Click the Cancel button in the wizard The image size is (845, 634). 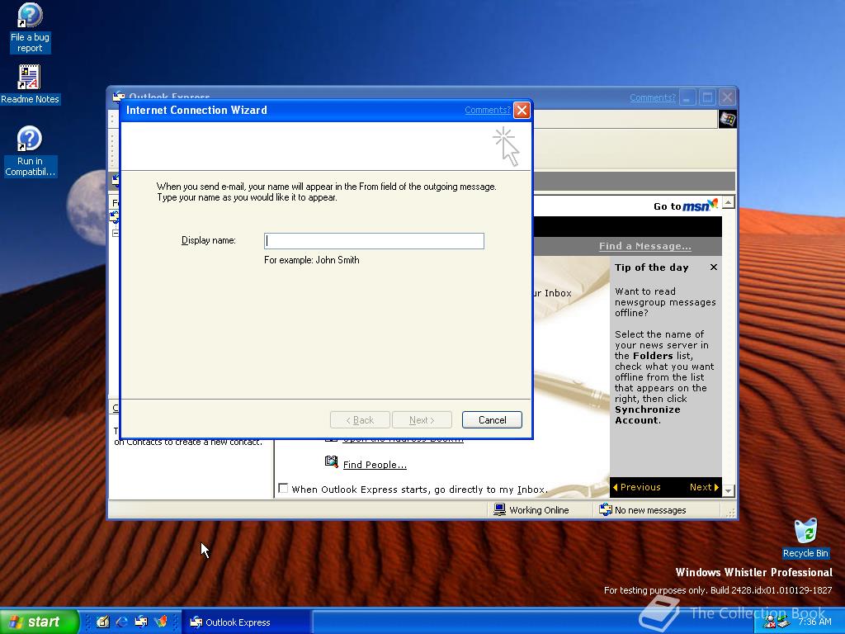492,420
